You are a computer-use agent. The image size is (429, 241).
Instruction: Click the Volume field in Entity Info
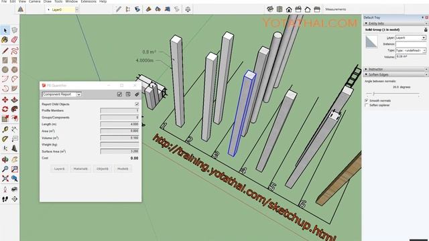pyautogui.click(x=411, y=56)
